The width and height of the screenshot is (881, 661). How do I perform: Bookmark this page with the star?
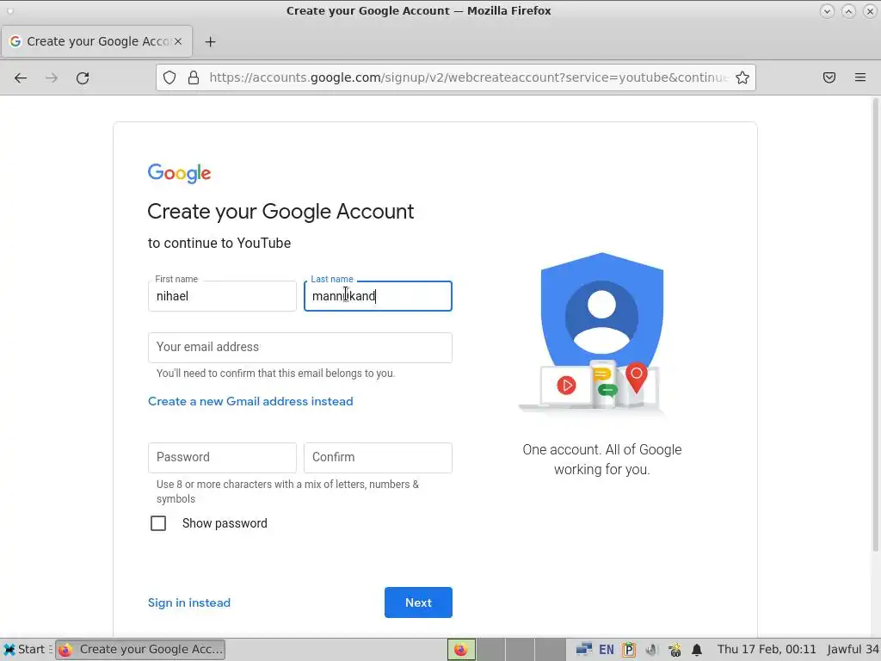742,77
